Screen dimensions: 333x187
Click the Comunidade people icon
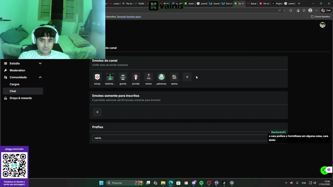(5, 77)
